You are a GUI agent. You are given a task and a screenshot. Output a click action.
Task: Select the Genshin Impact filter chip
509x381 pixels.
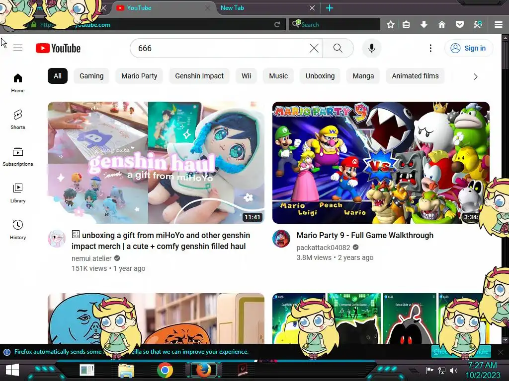[x=199, y=76]
